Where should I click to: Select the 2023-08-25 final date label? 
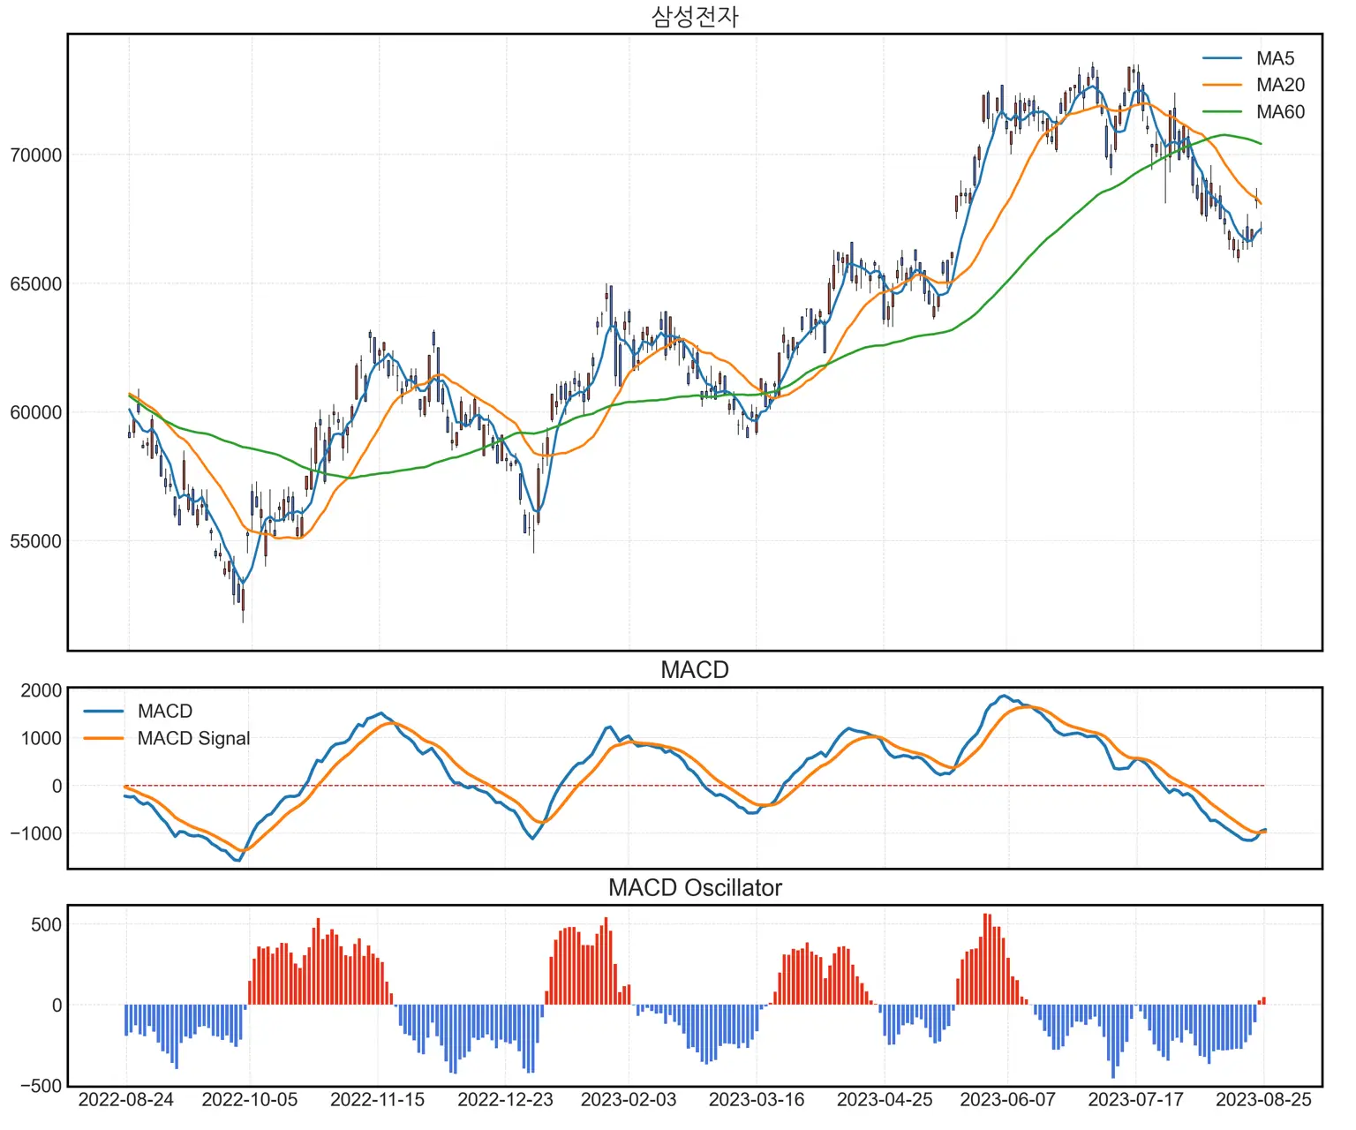[1263, 1100]
